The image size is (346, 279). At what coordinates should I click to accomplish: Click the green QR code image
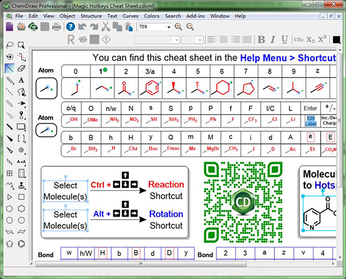click(243, 202)
